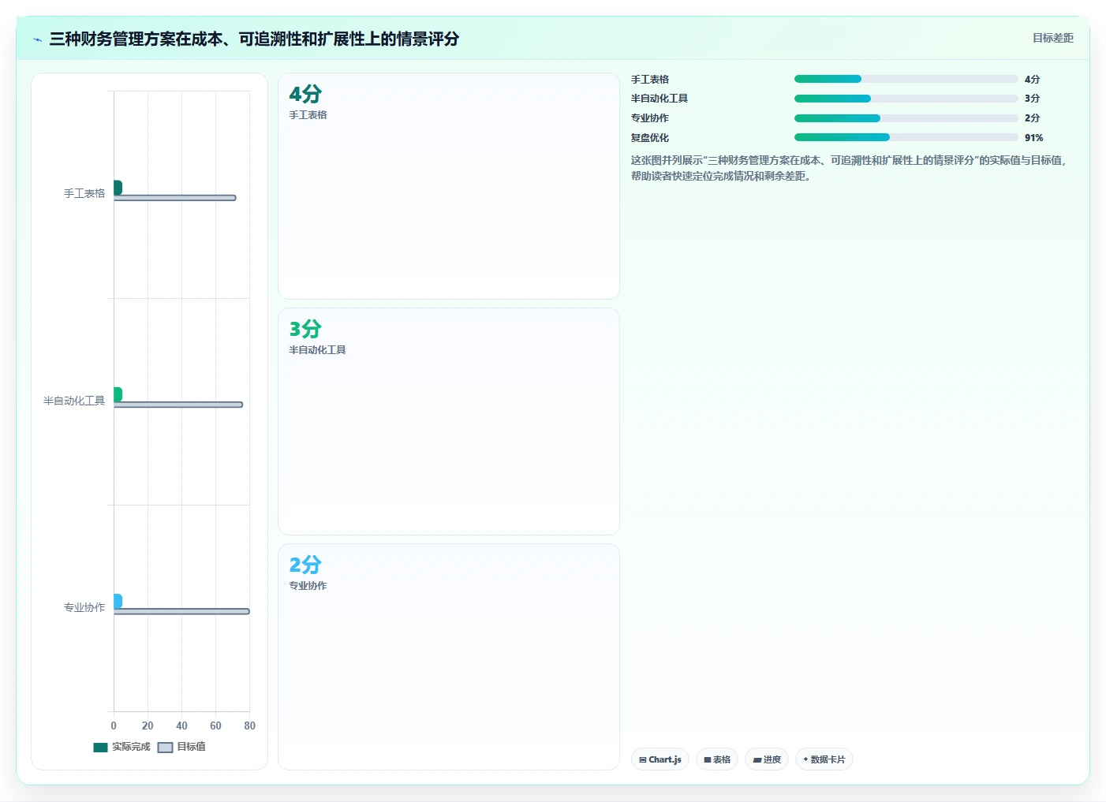Screen dimensions: 1106x802
Task: Click the 进度 tag chip
Action: pyautogui.click(x=767, y=759)
